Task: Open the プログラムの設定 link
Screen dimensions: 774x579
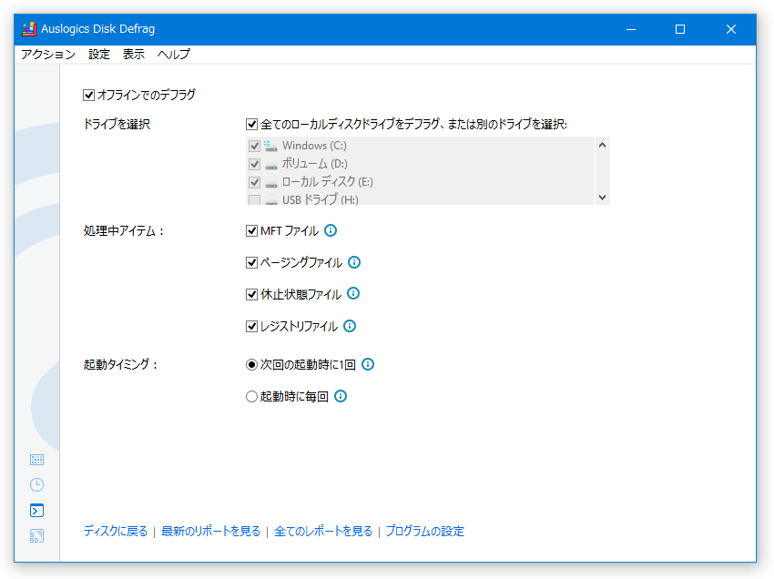Action: pyautogui.click(x=425, y=531)
